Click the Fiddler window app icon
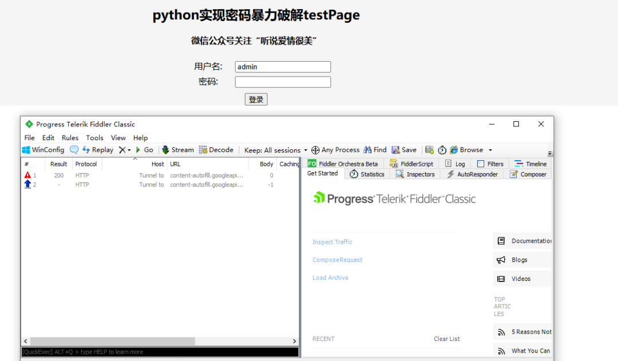The height and width of the screenshot is (361, 618). point(29,124)
